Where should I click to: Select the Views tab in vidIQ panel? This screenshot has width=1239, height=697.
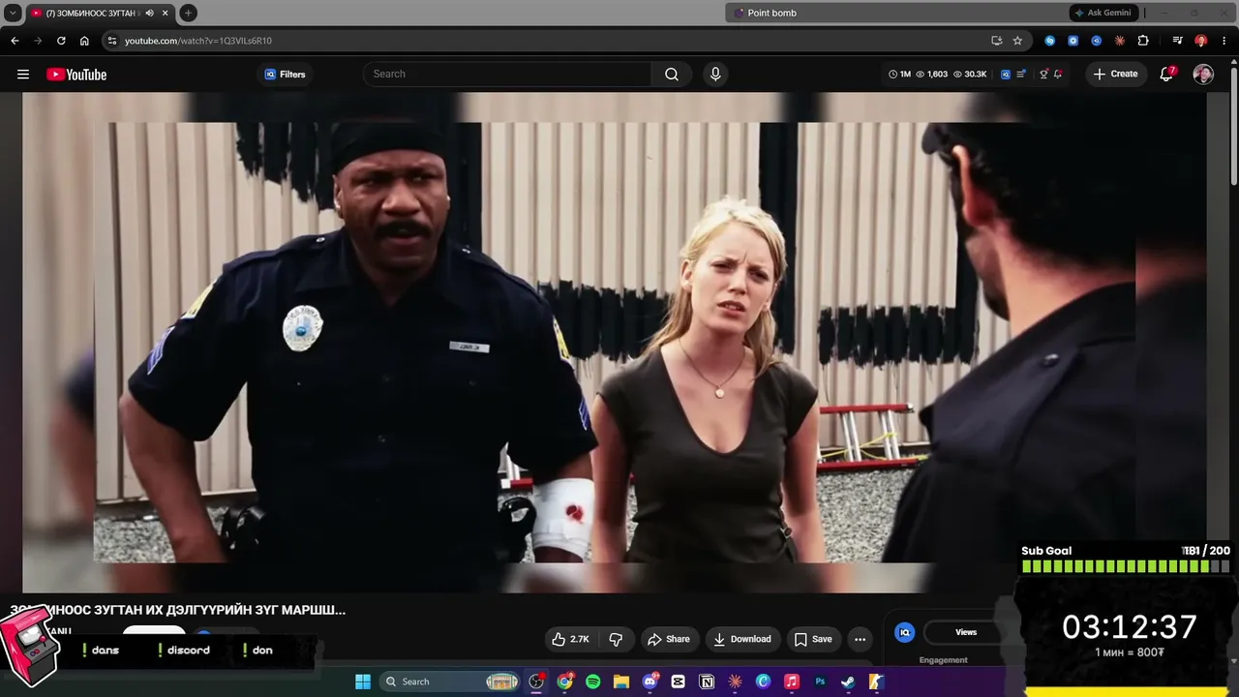[x=965, y=632]
